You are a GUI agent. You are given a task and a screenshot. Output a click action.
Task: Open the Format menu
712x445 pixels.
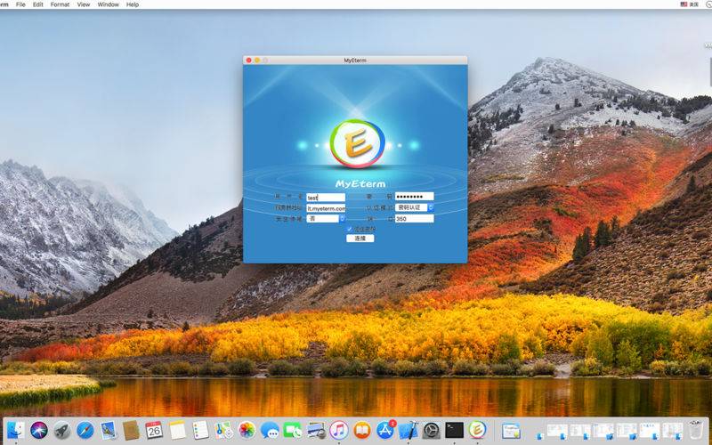pos(60,4)
